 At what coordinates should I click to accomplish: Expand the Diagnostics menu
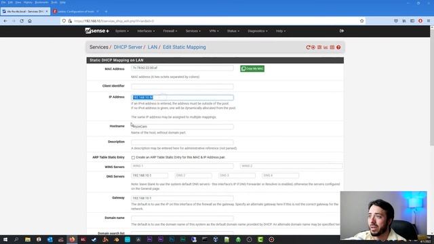point(258,31)
